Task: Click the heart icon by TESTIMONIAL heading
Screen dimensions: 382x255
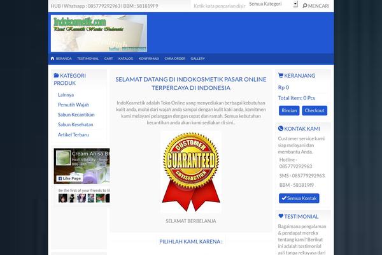Action: tap(281, 216)
